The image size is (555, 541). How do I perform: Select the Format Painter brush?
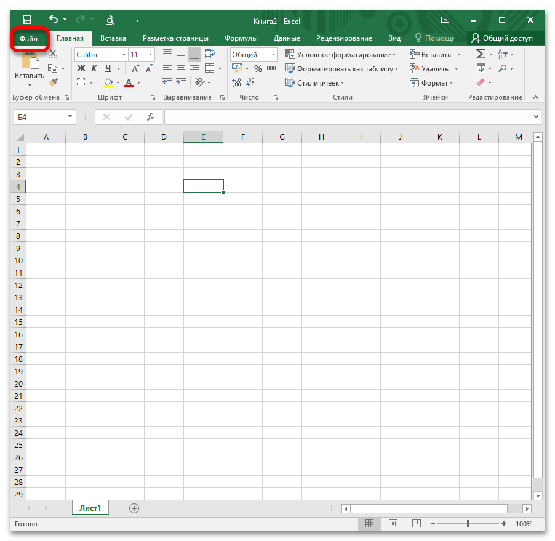[x=53, y=82]
